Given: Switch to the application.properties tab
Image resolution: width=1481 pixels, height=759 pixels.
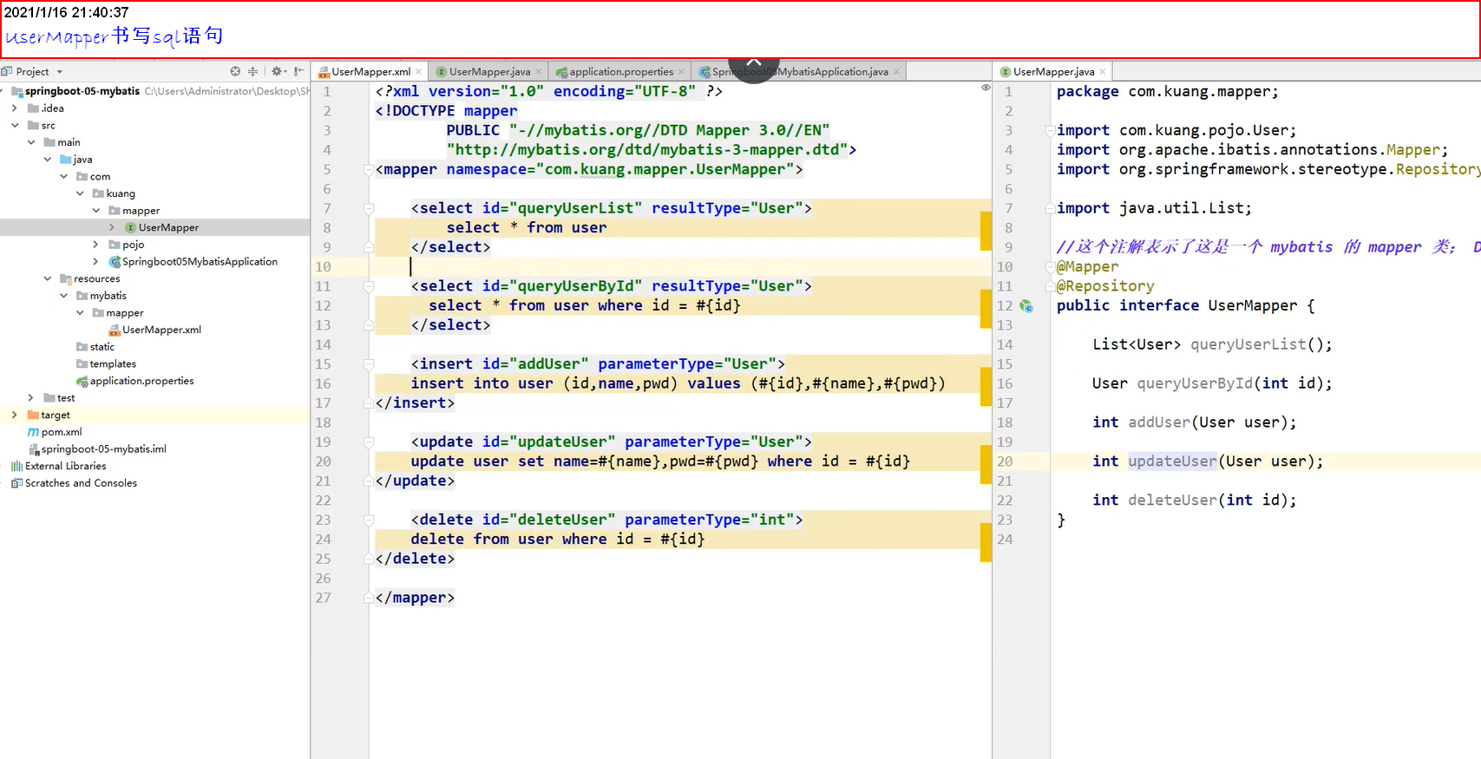Looking at the screenshot, I should pyautogui.click(x=621, y=72).
